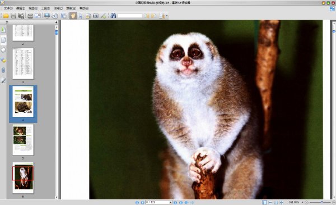Screen dimensions: 336x205
Task: Select page 3 thumbnail
Action: tap(23, 63)
